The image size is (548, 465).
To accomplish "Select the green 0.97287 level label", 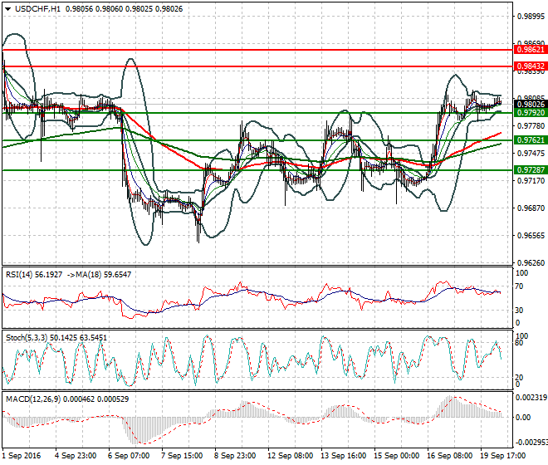I will coord(531,170).
